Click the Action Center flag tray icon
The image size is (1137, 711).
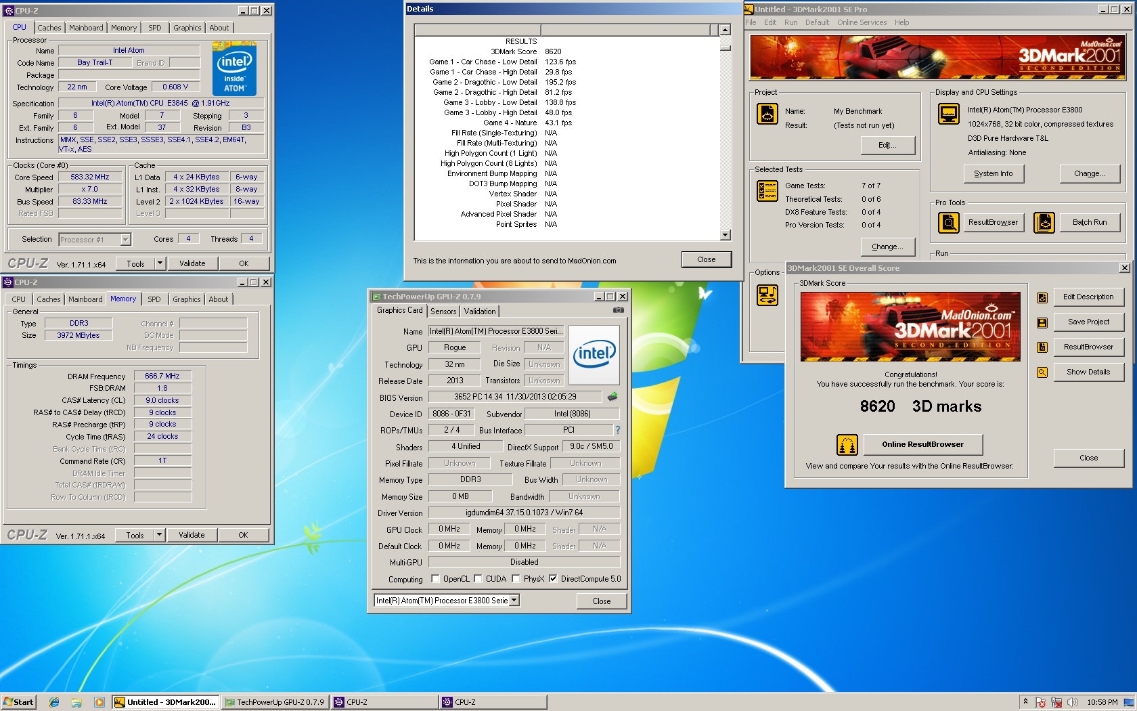[1040, 702]
